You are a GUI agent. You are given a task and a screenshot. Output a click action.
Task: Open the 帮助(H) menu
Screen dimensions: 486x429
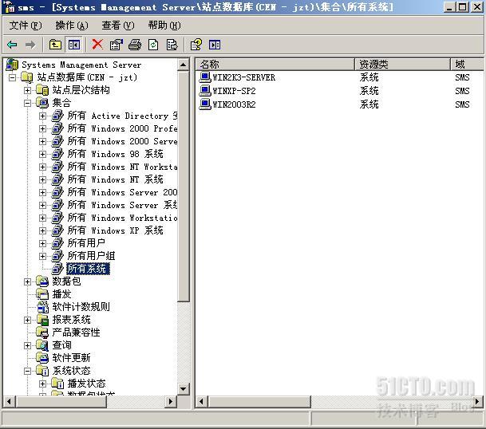click(164, 26)
